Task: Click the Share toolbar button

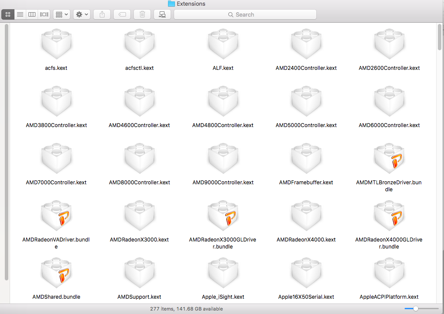Action: point(102,14)
